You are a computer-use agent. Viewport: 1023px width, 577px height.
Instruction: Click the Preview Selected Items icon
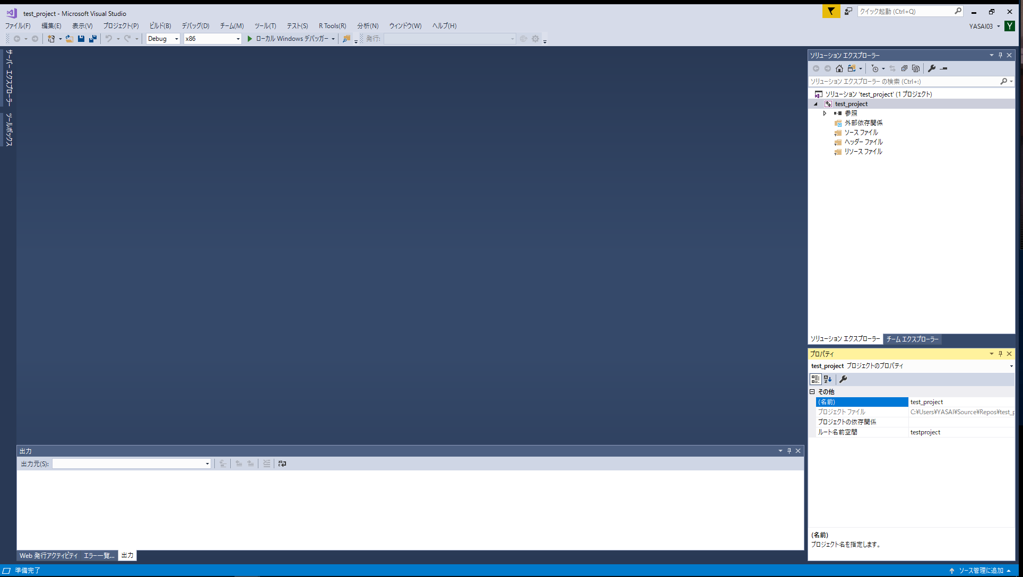coord(944,68)
